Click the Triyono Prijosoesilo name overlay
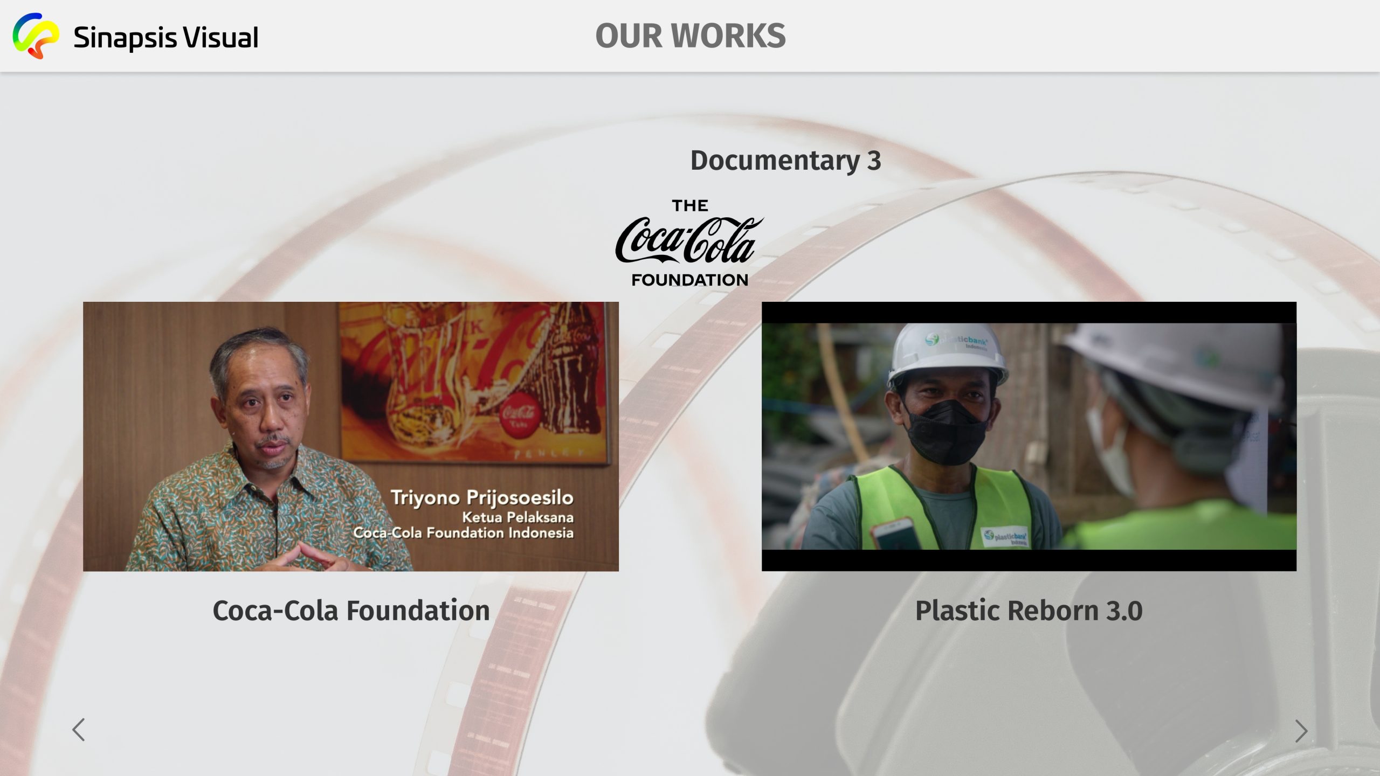The height and width of the screenshot is (776, 1380). 482,497
